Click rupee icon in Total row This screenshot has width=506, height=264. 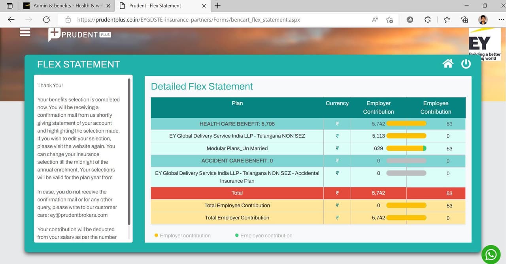tap(337, 193)
